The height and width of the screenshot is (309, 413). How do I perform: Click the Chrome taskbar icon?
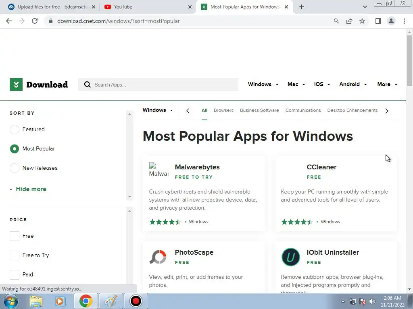tap(86, 301)
